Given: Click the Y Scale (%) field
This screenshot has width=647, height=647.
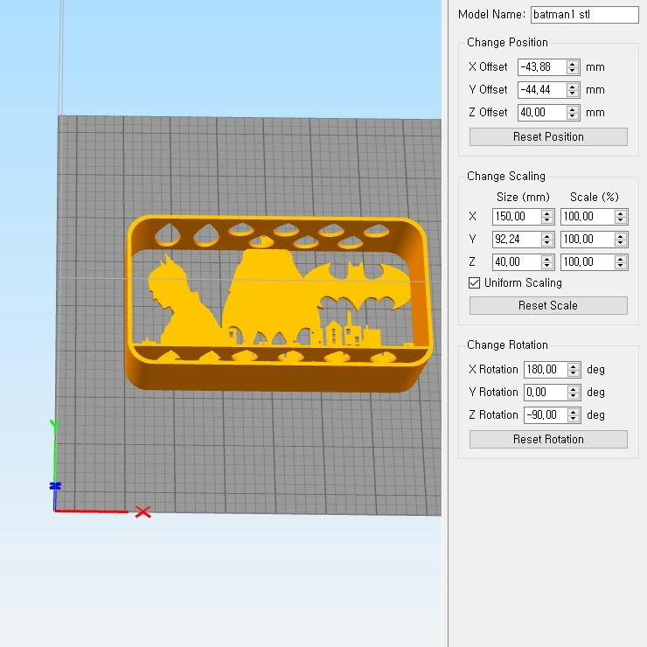Looking at the screenshot, I should tap(588, 239).
